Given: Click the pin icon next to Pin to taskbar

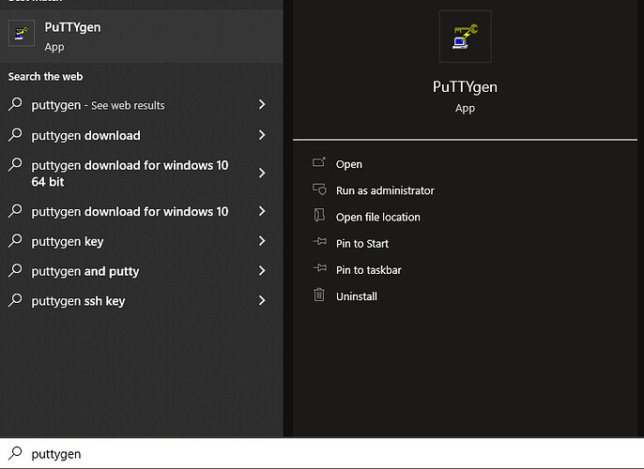Looking at the screenshot, I should click(x=319, y=268).
